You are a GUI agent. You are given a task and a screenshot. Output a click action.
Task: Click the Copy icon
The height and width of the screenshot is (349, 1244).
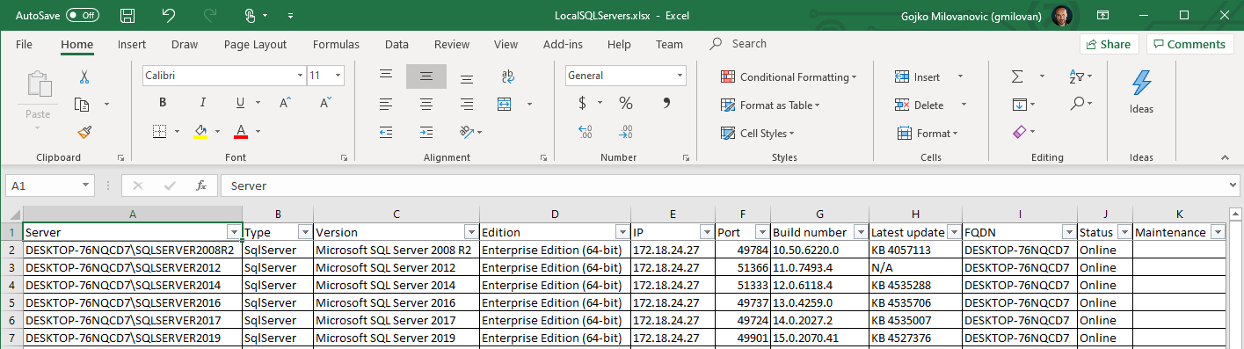tap(83, 105)
